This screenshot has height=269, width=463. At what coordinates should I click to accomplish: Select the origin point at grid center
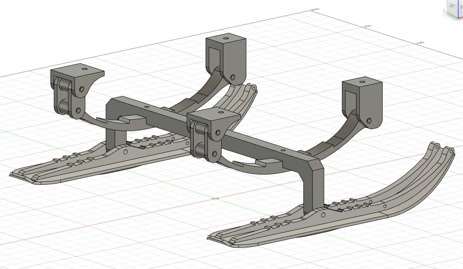216,199
